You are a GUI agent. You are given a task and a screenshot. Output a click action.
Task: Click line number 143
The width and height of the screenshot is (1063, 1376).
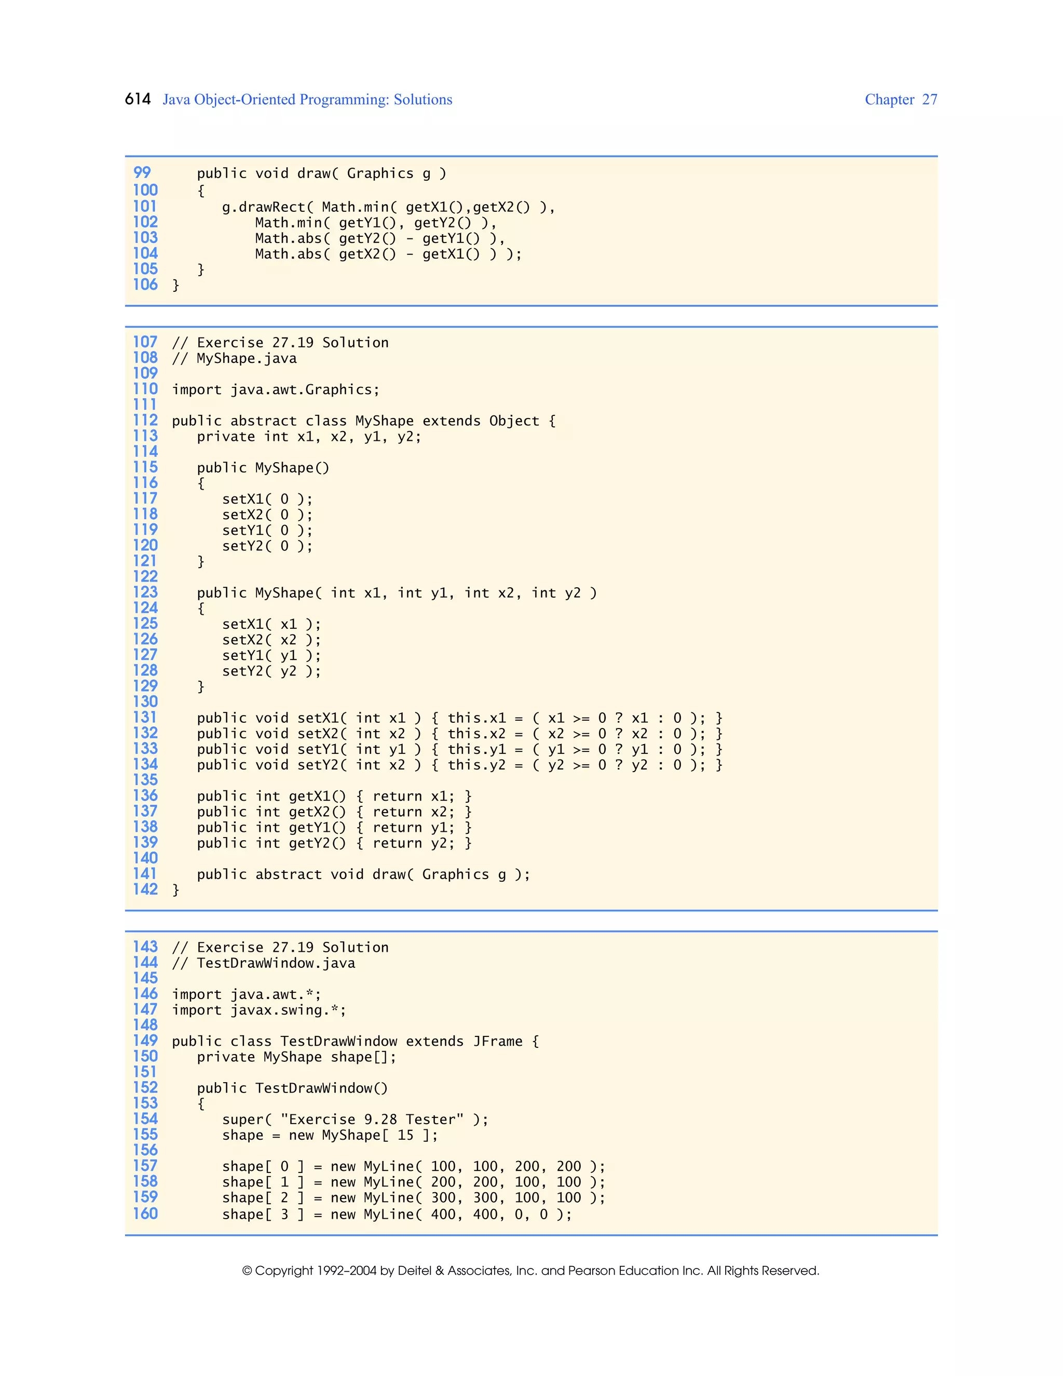click(145, 947)
